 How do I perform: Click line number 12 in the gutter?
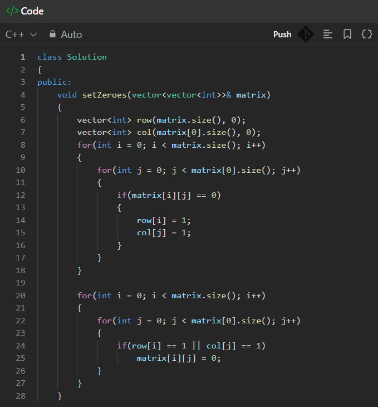pos(21,195)
